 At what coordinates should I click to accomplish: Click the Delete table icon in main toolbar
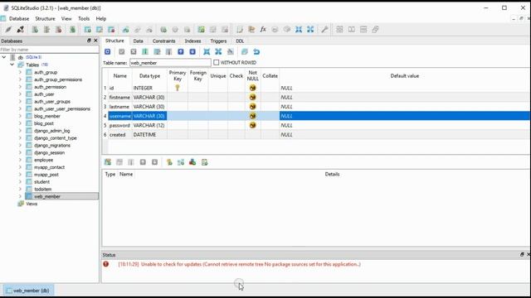click(x=111, y=30)
